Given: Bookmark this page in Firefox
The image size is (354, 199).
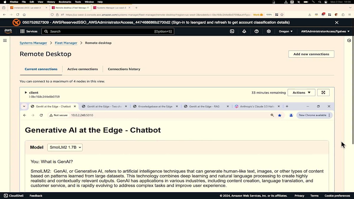Looking at the screenshot, I should tap(282, 14).
